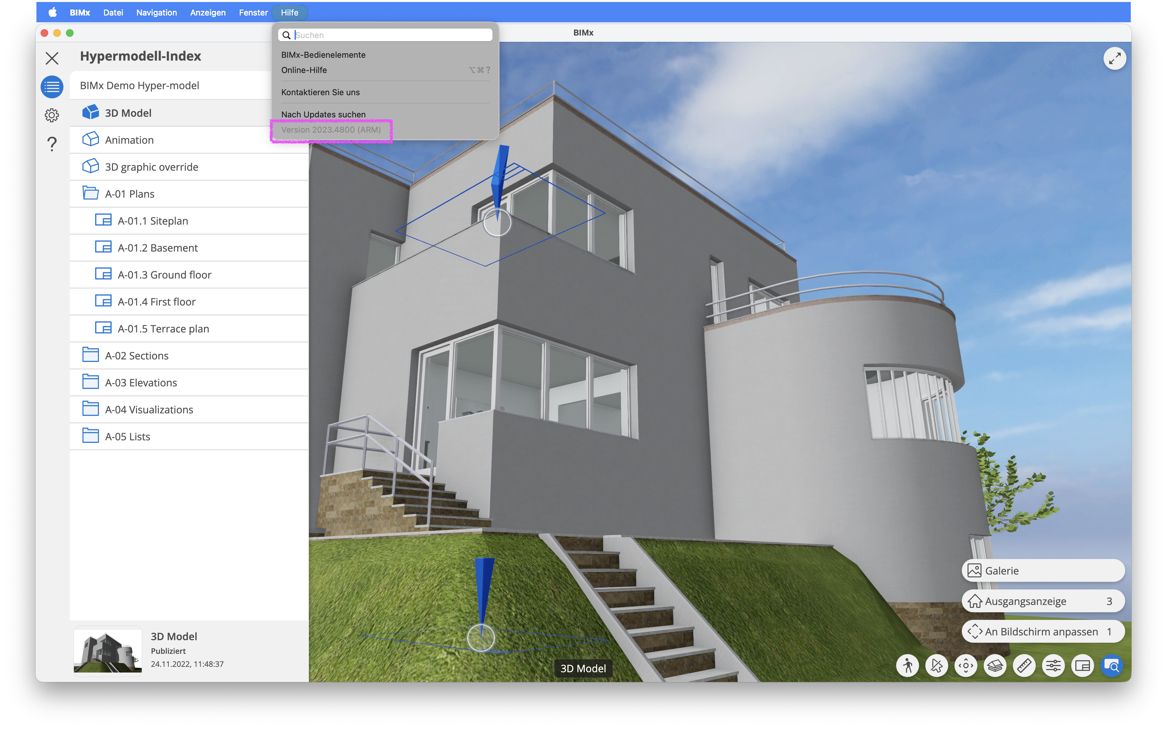1167x729 pixels.
Task: Close the Hilfe menu
Action: tap(290, 13)
